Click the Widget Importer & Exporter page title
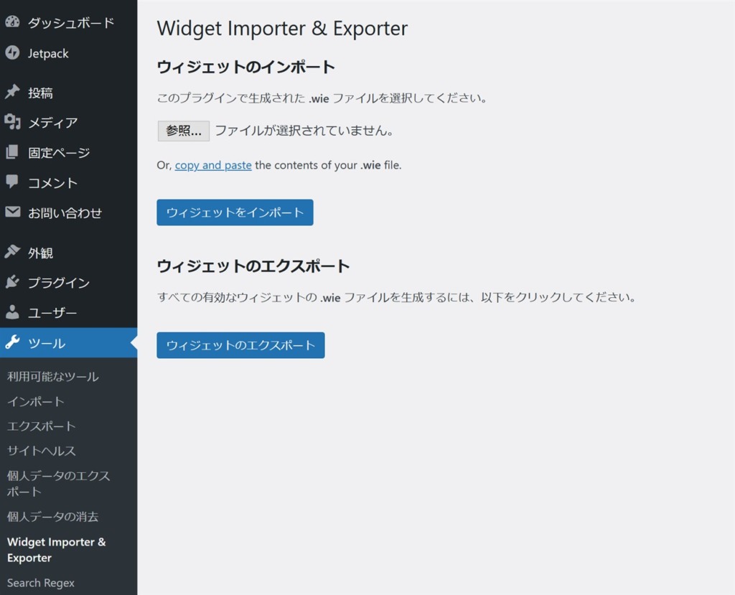735x595 pixels. click(x=282, y=28)
